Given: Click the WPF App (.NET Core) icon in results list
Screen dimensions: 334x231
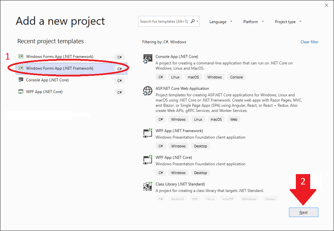Looking at the screenshot, I should tap(148, 160).
